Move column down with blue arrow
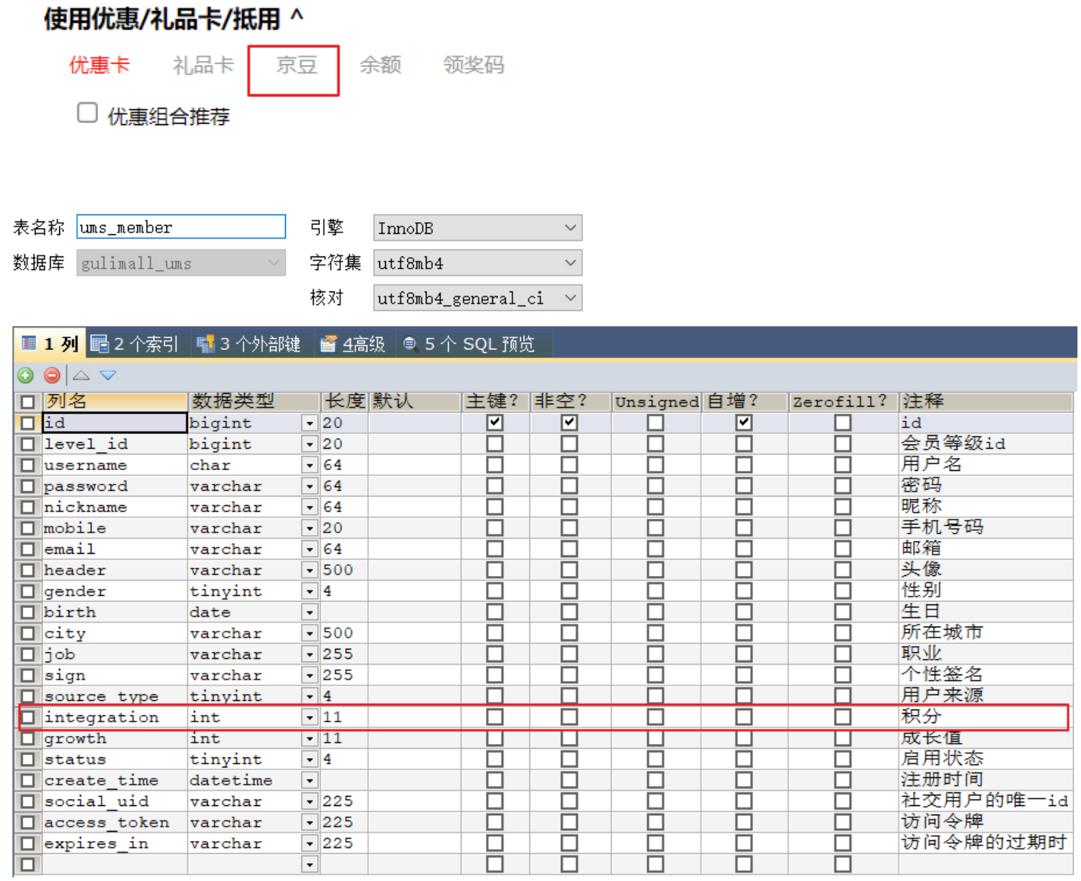Image resolution: width=1081 pixels, height=881 pixels. [108, 375]
